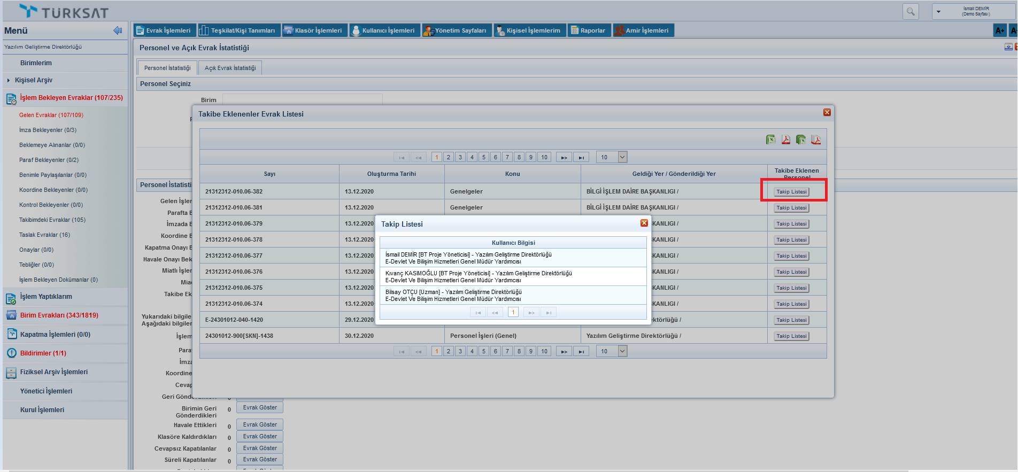This screenshot has height=472, width=1018.
Task: Switch to Açık Evrak İstatistiği tab
Action: coord(230,68)
